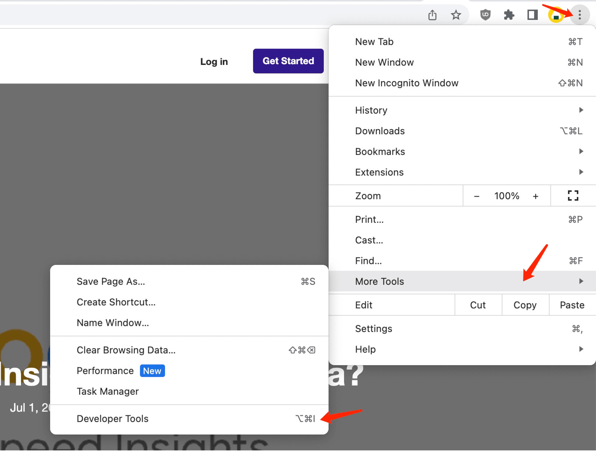Choose New Incognito Window

(x=407, y=83)
